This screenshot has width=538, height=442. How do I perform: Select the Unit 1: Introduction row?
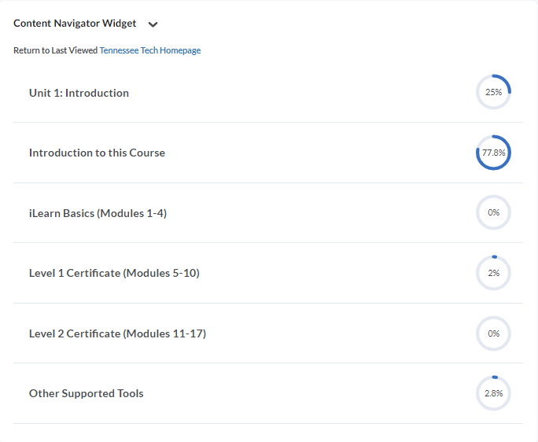267,93
